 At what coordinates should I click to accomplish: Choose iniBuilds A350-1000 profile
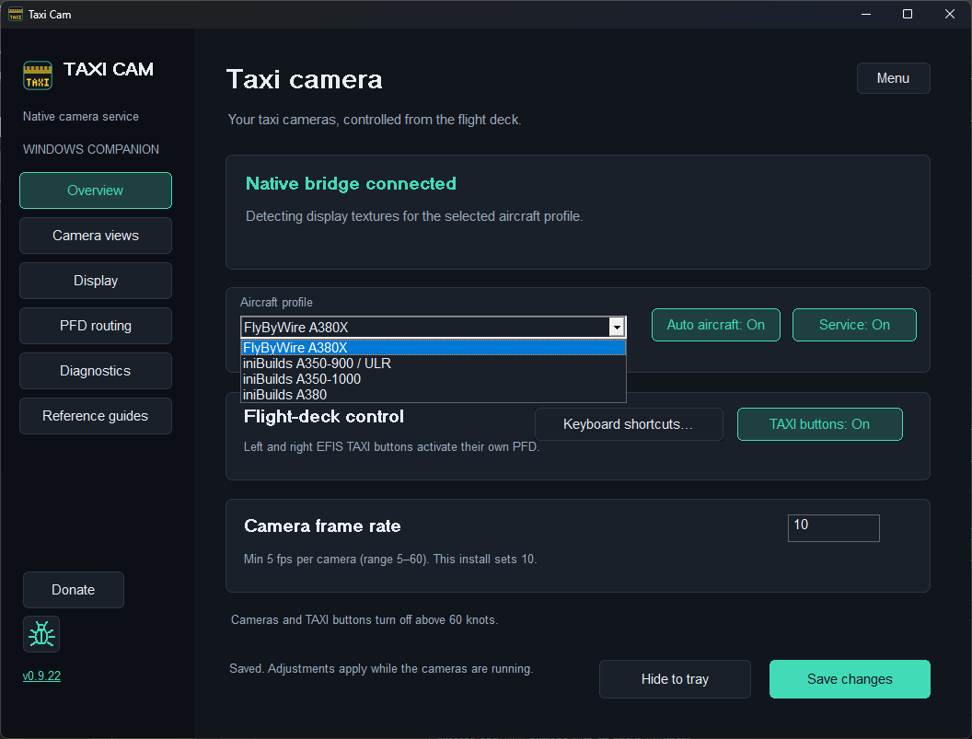tap(434, 379)
